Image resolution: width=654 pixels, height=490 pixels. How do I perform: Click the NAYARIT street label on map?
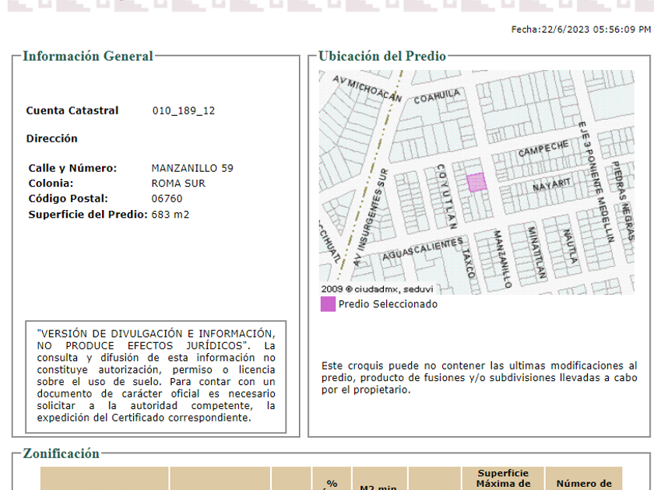click(552, 185)
